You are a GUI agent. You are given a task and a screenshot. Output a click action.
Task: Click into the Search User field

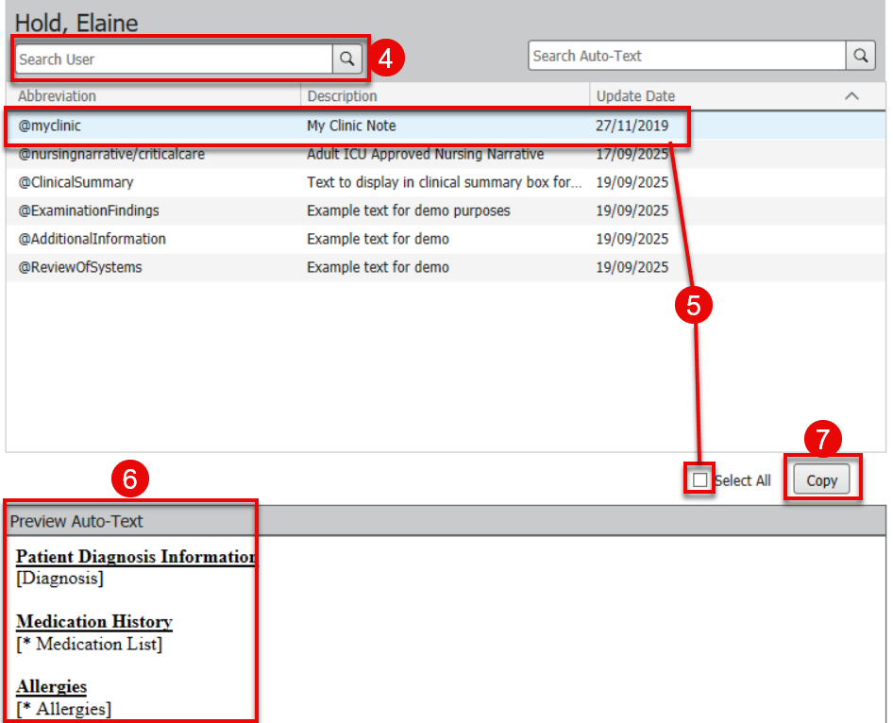pyautogui.click(x=175, y=59)
